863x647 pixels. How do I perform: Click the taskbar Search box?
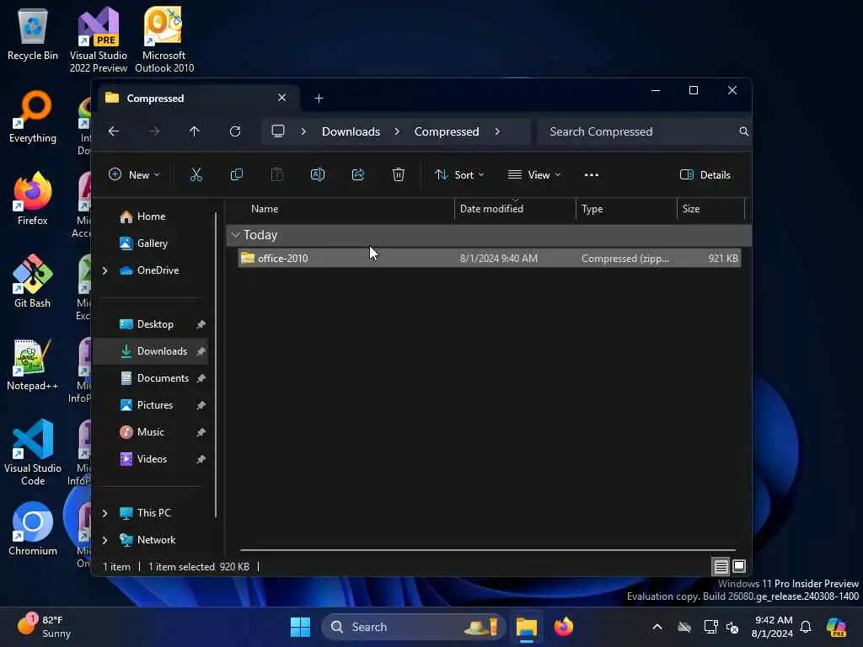tap(413, 627)
